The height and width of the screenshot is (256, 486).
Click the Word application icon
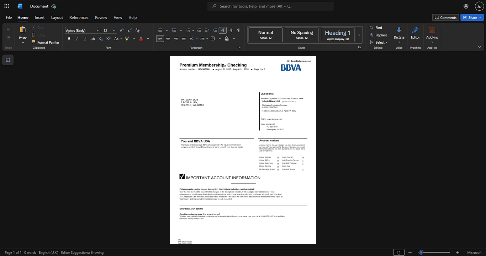(20, 6)
